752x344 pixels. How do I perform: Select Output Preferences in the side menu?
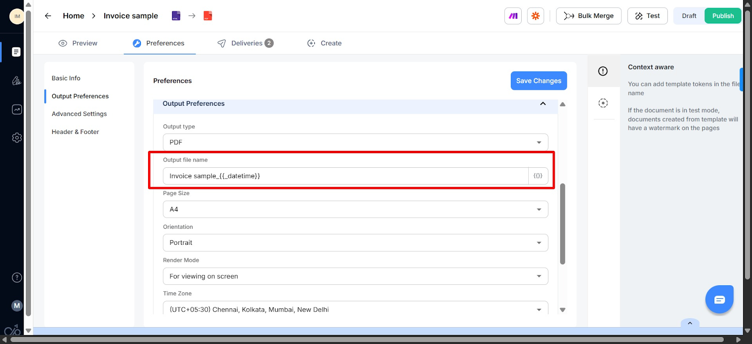tap(80, 96)
